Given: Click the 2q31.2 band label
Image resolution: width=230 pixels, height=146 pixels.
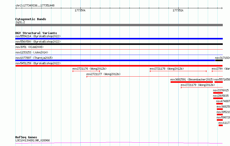Looking at the screenshot, I should pos(20,22).
